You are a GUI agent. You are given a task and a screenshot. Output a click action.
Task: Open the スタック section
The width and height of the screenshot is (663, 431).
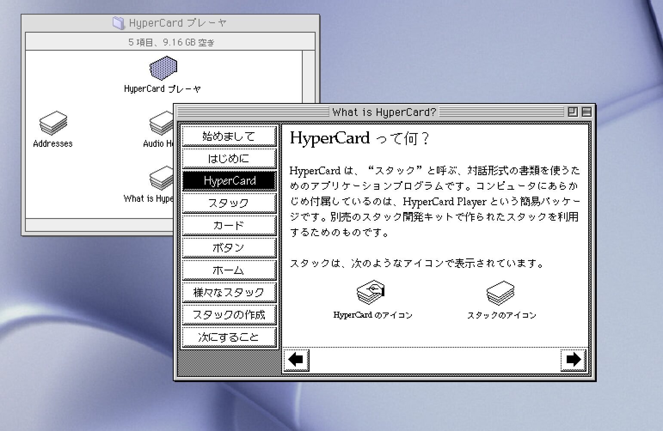pos(229,203)
